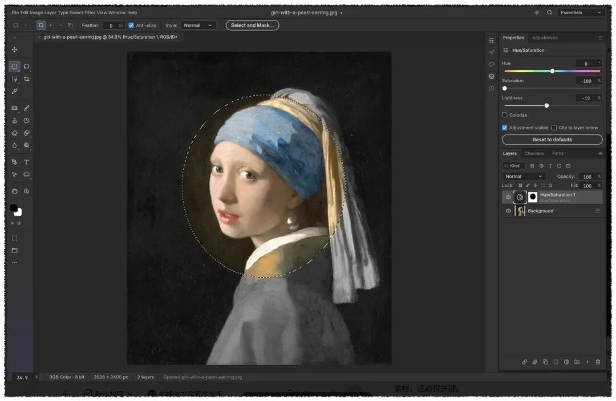This screenshot has width=616, height=401.
Task: Select the Brush tool
Action: 26,108
